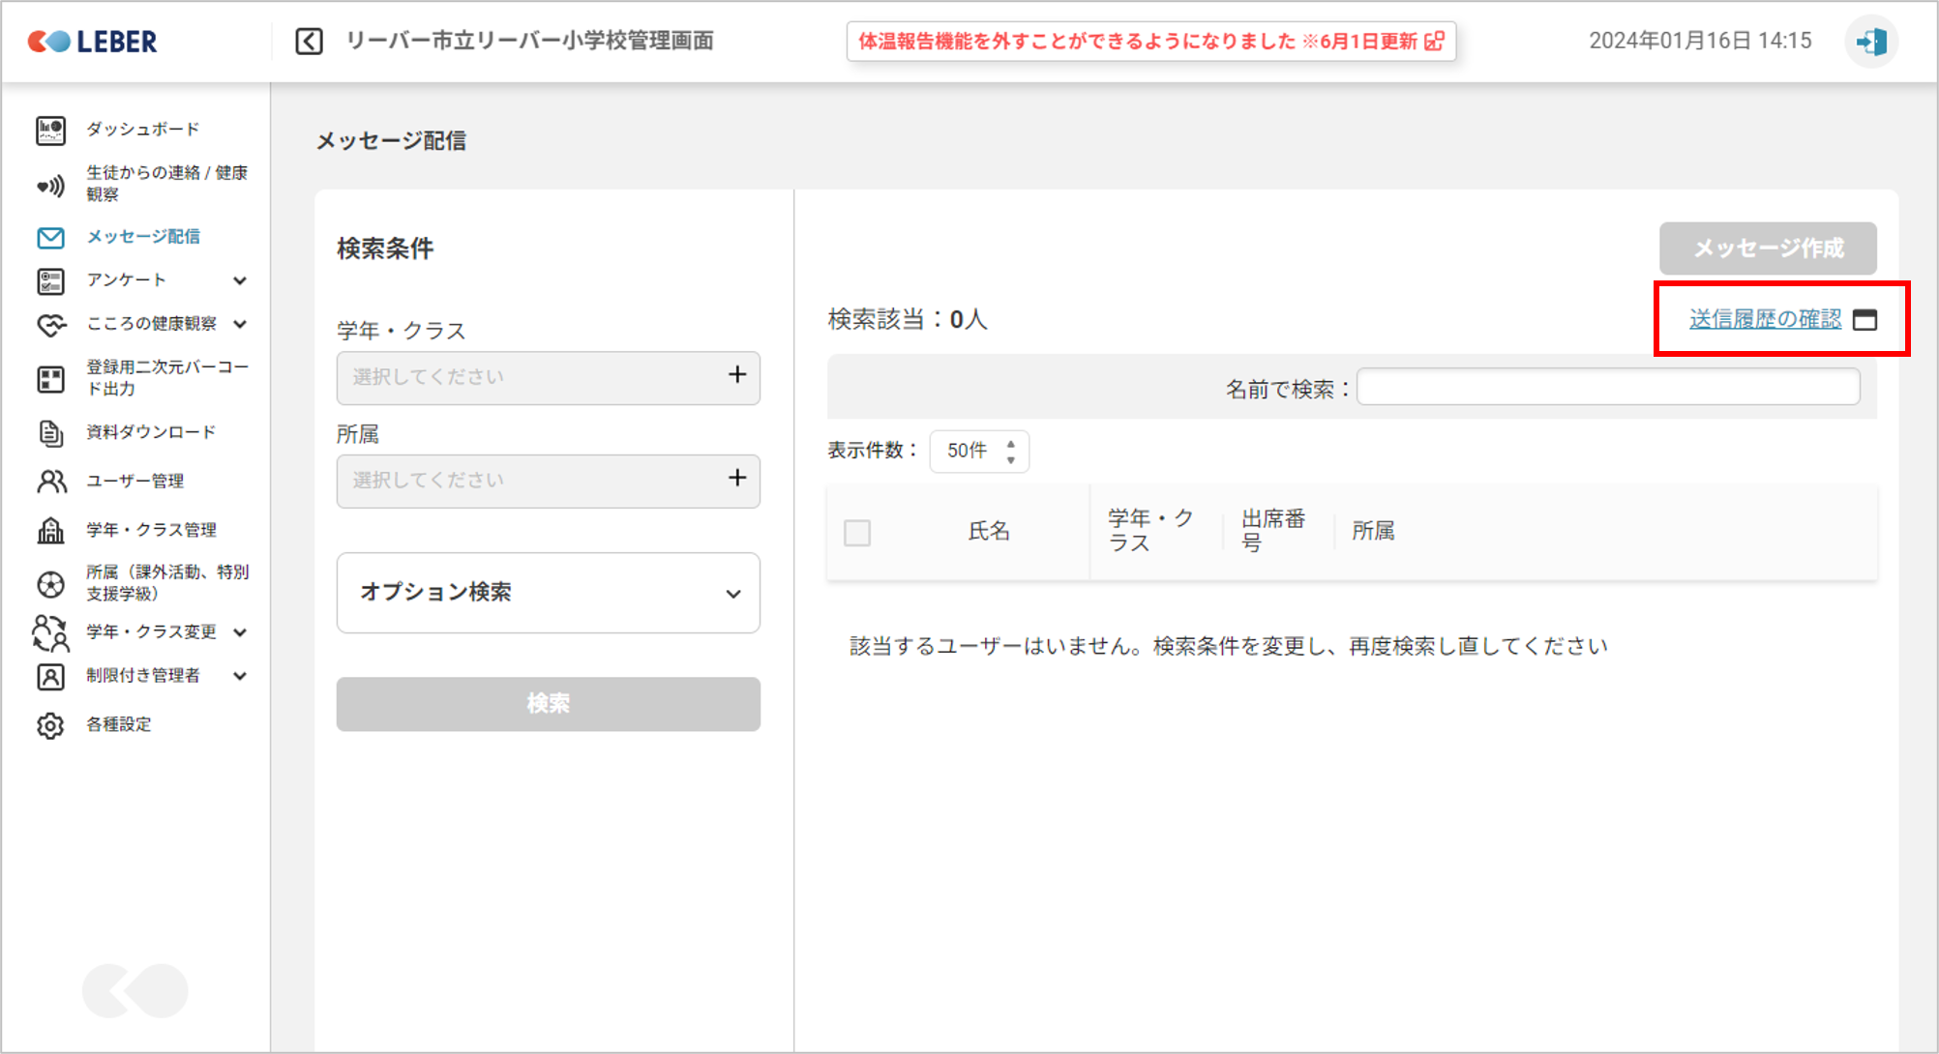This screenshot has height=1054, width=1939.
Task: Click the user management people icon
Action: pyautogui.click(x=50, y=482)
